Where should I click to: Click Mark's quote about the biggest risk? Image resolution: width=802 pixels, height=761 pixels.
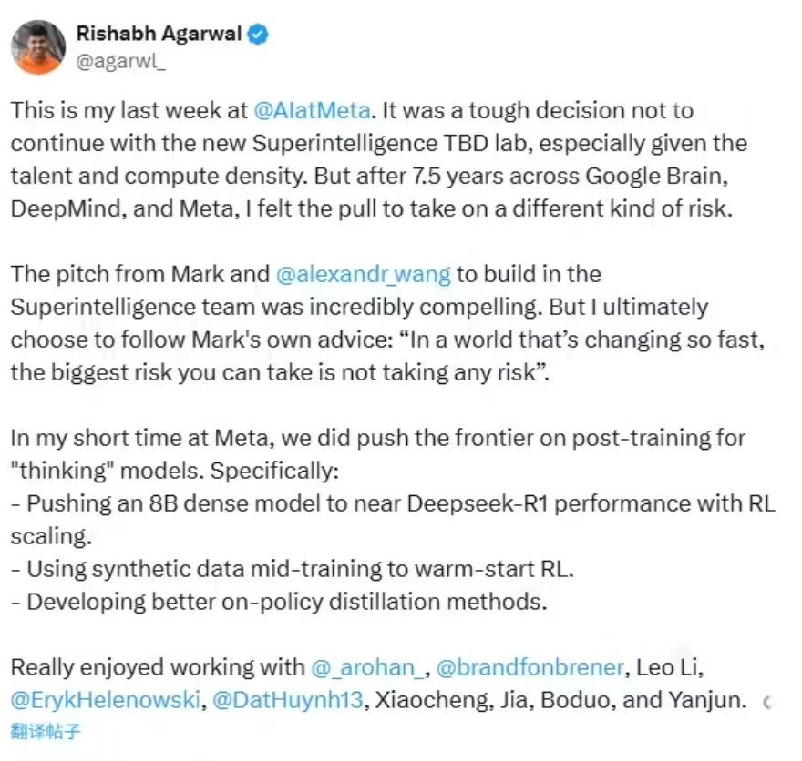(387, 356)
